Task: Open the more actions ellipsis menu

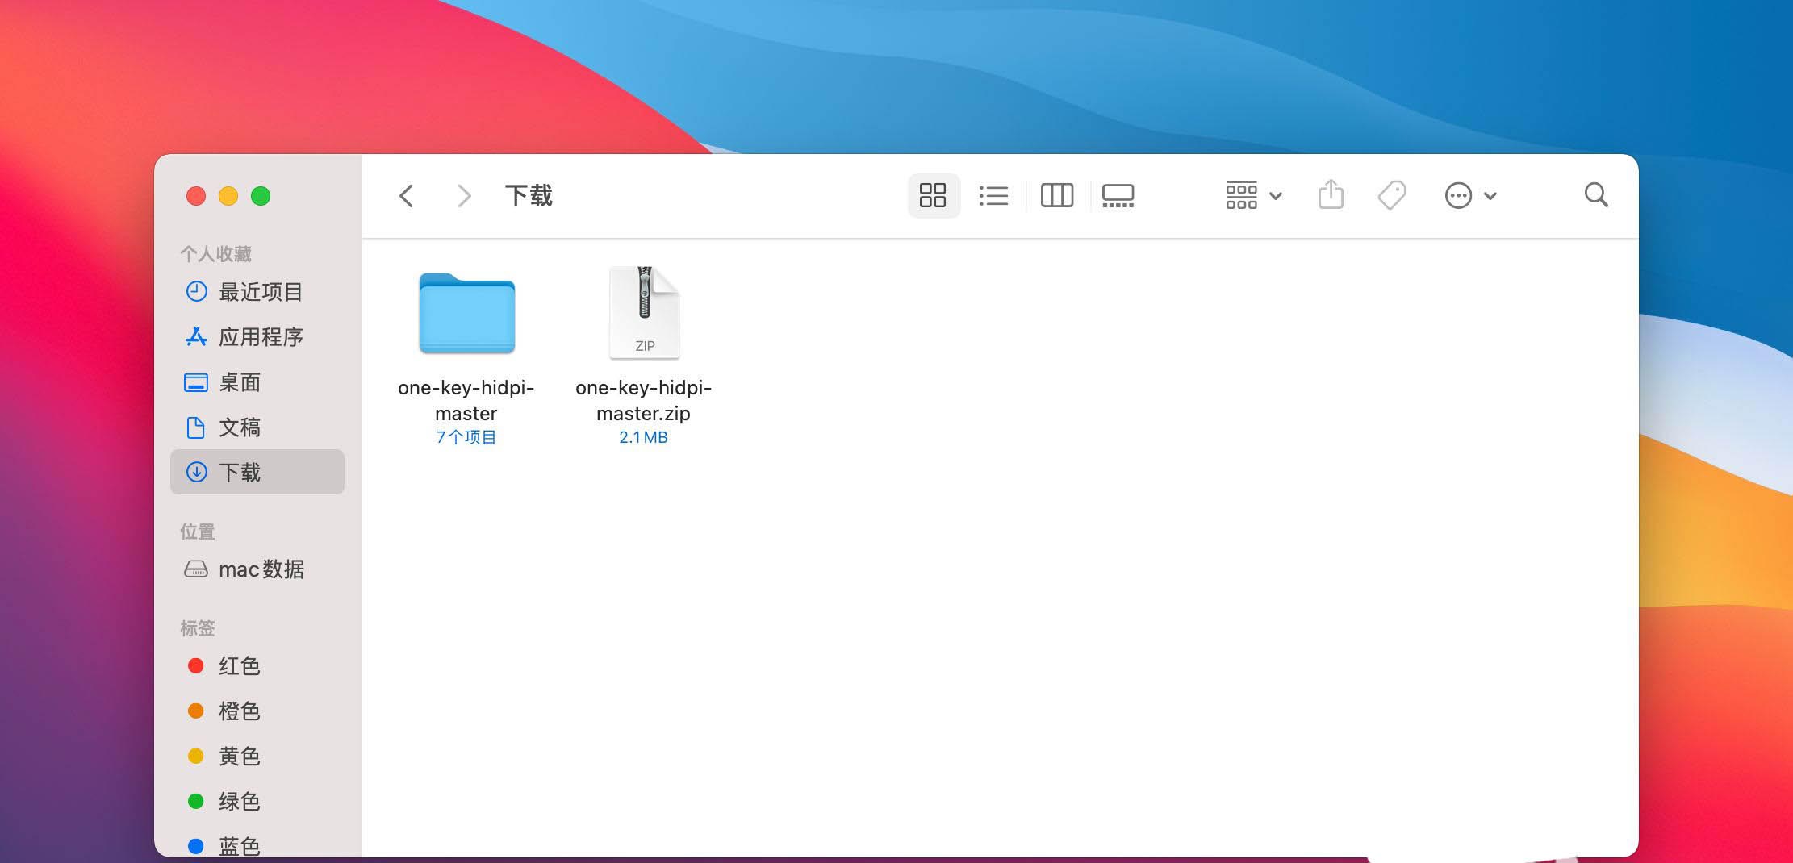Action: [1469, 195]
